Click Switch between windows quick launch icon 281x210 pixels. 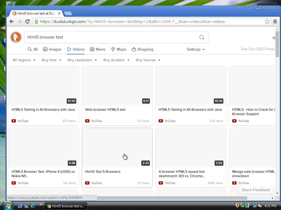[x=26, y=206]
